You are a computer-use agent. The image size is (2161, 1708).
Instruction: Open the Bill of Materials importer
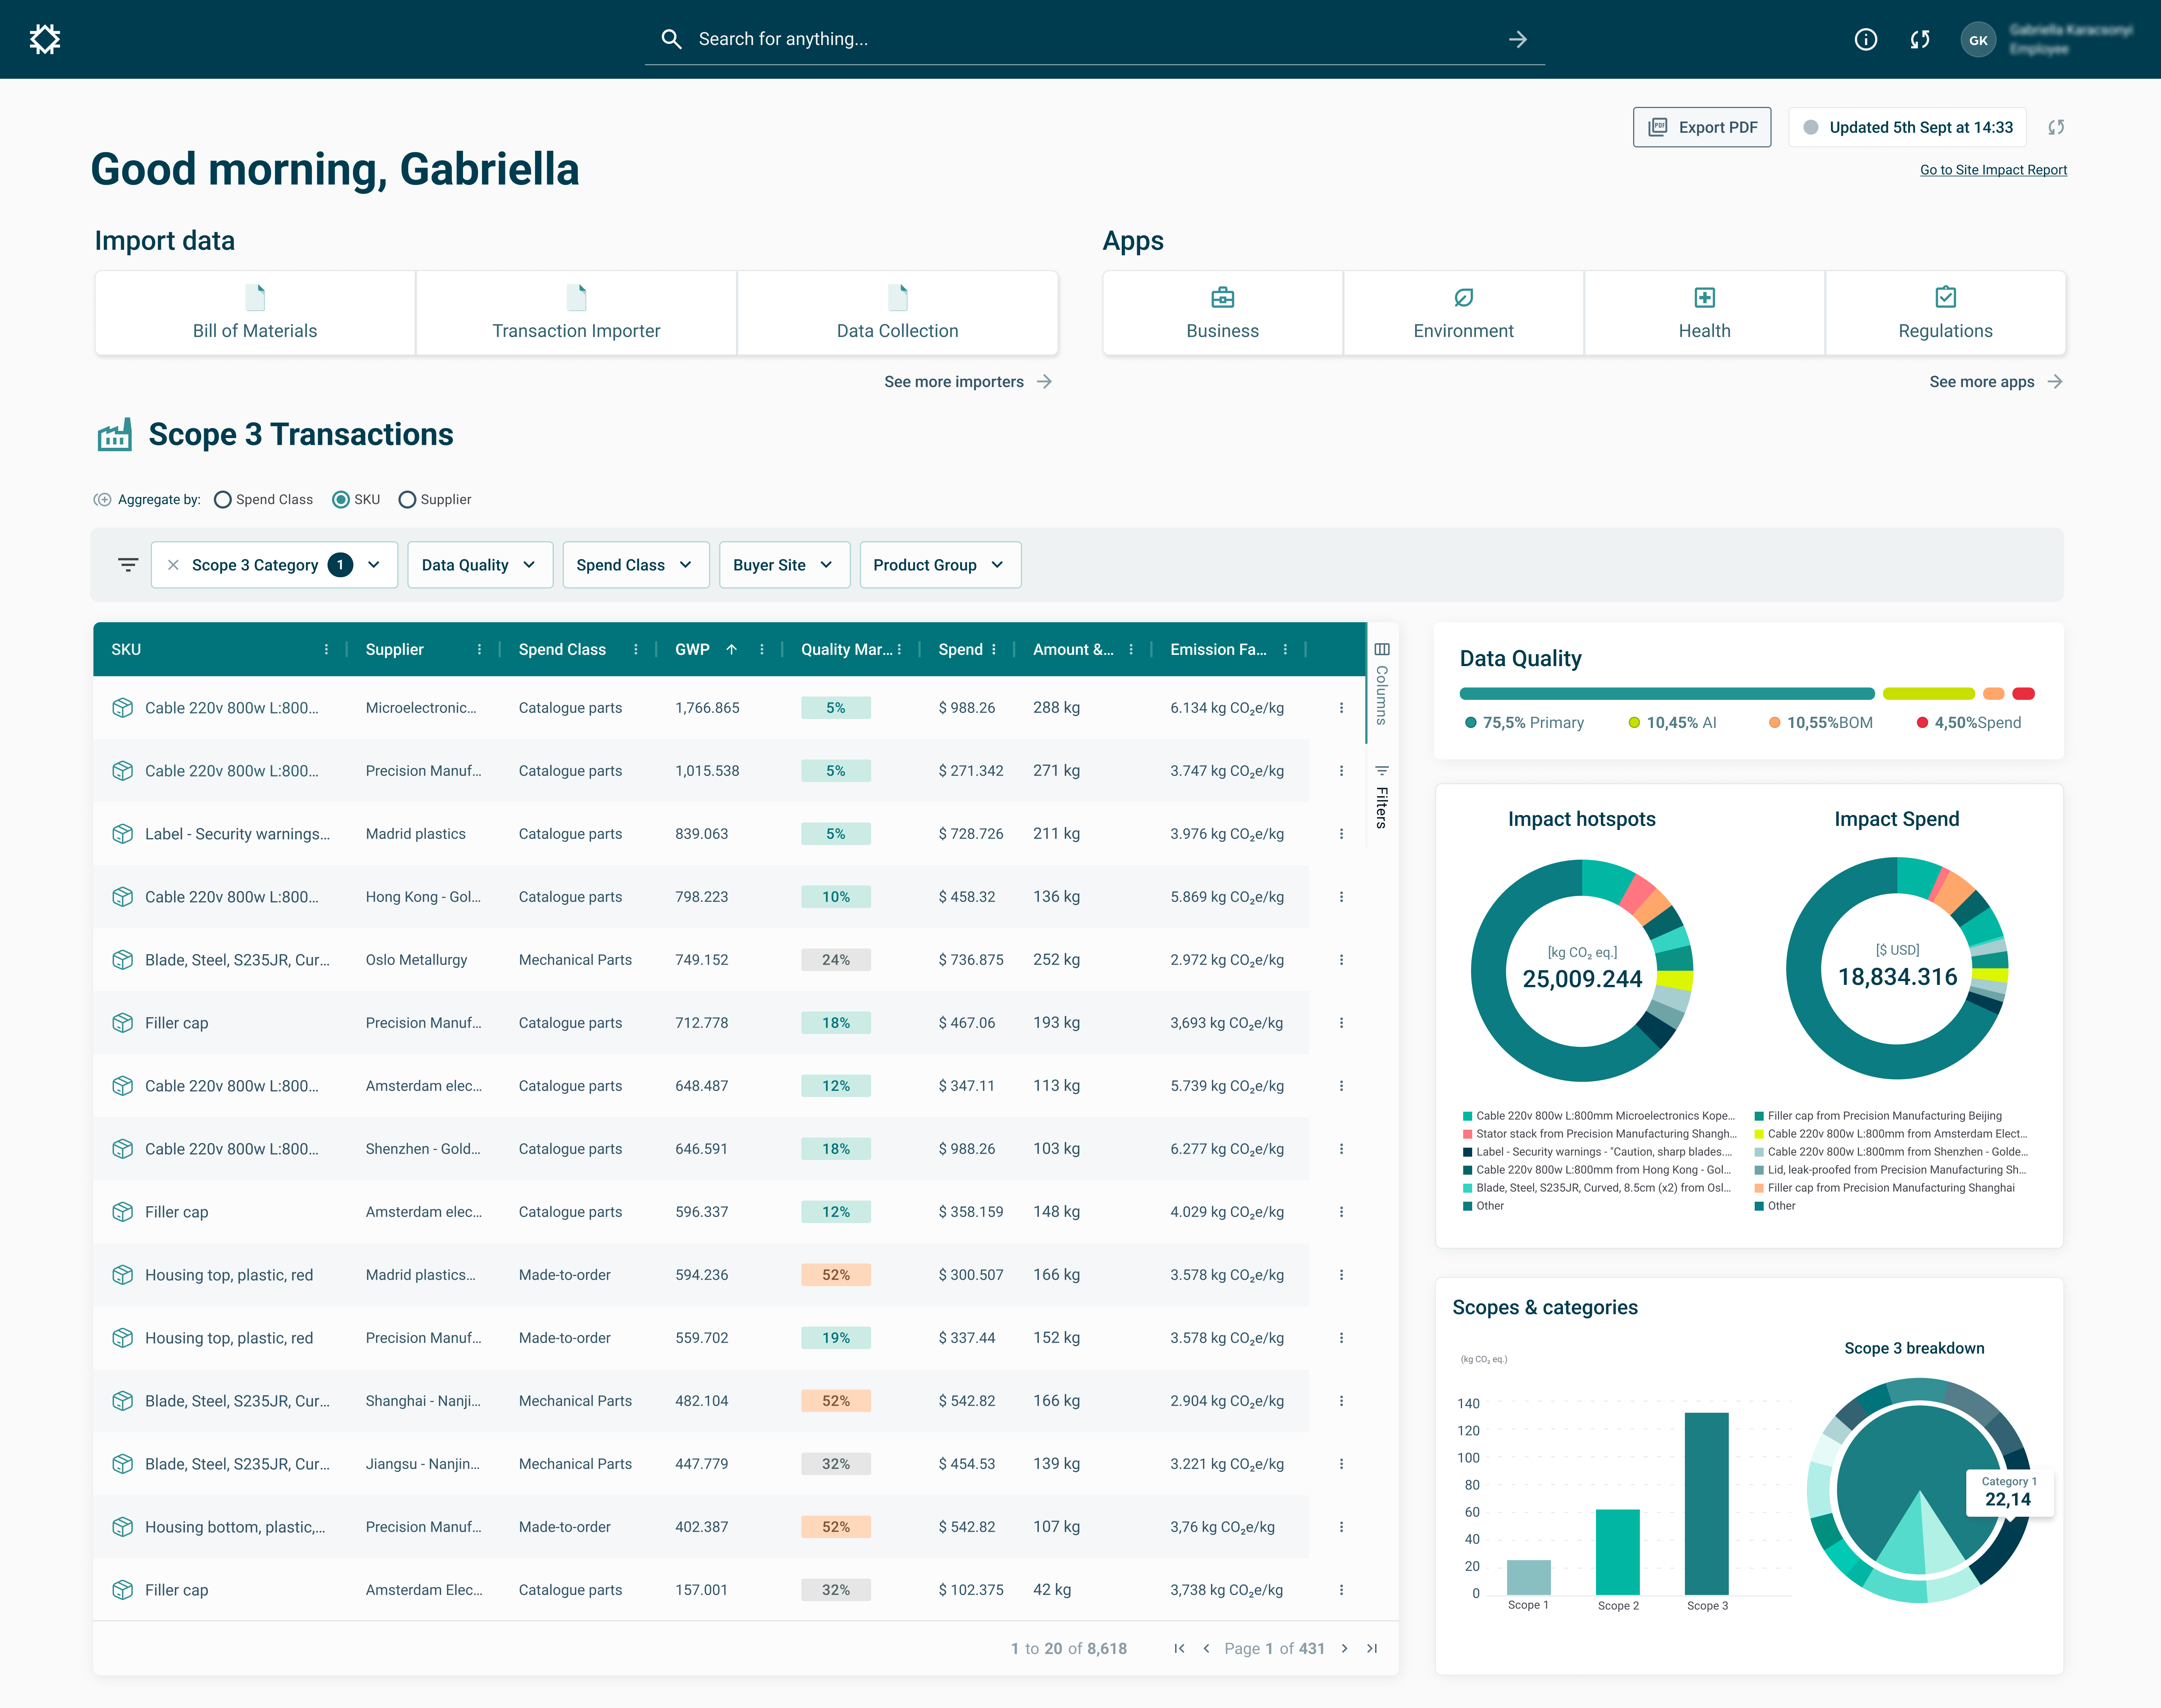[255, 313]
